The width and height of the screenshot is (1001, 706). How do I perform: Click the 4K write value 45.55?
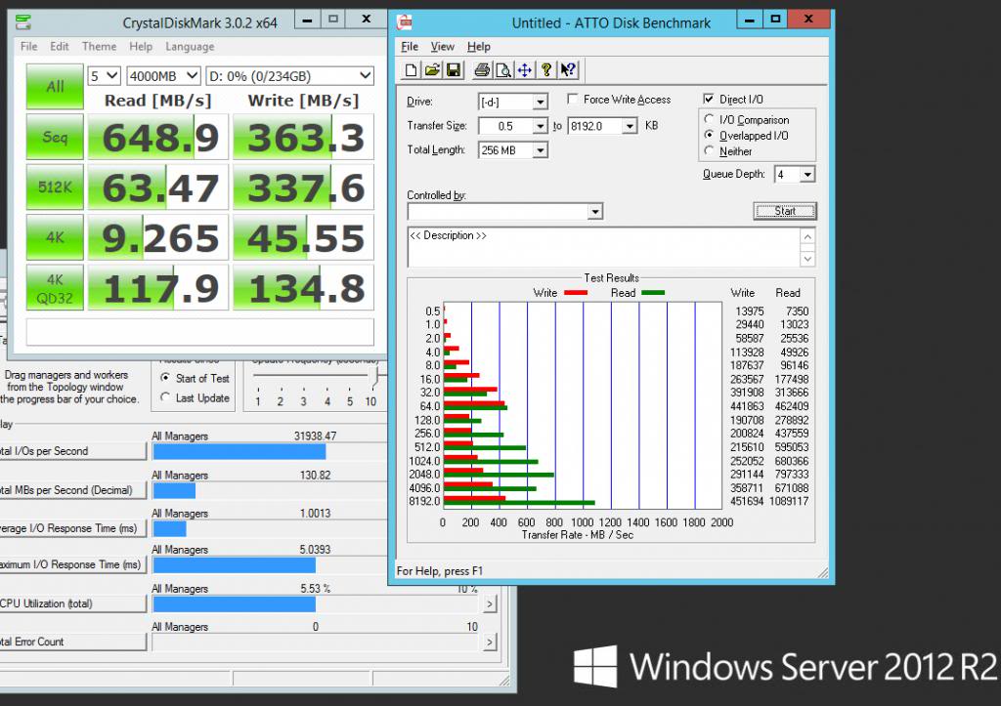[303, 238]
